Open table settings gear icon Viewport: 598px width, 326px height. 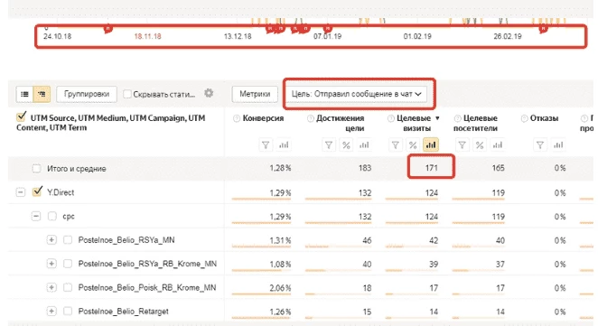[x=209, y=93]
